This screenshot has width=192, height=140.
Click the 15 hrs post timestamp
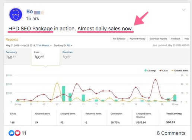point(33,19)
